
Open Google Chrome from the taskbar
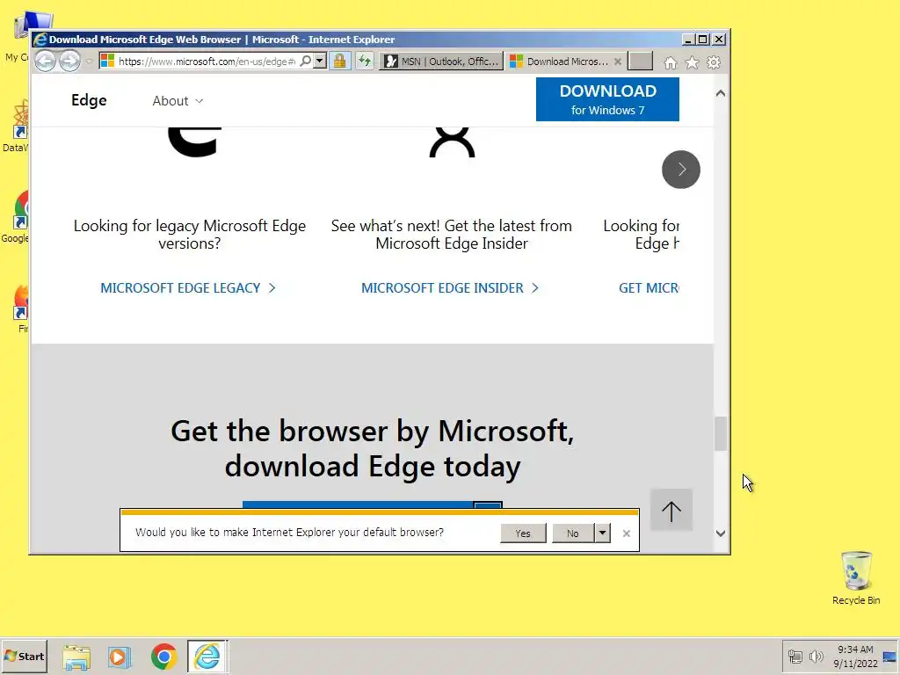[163, 657]
